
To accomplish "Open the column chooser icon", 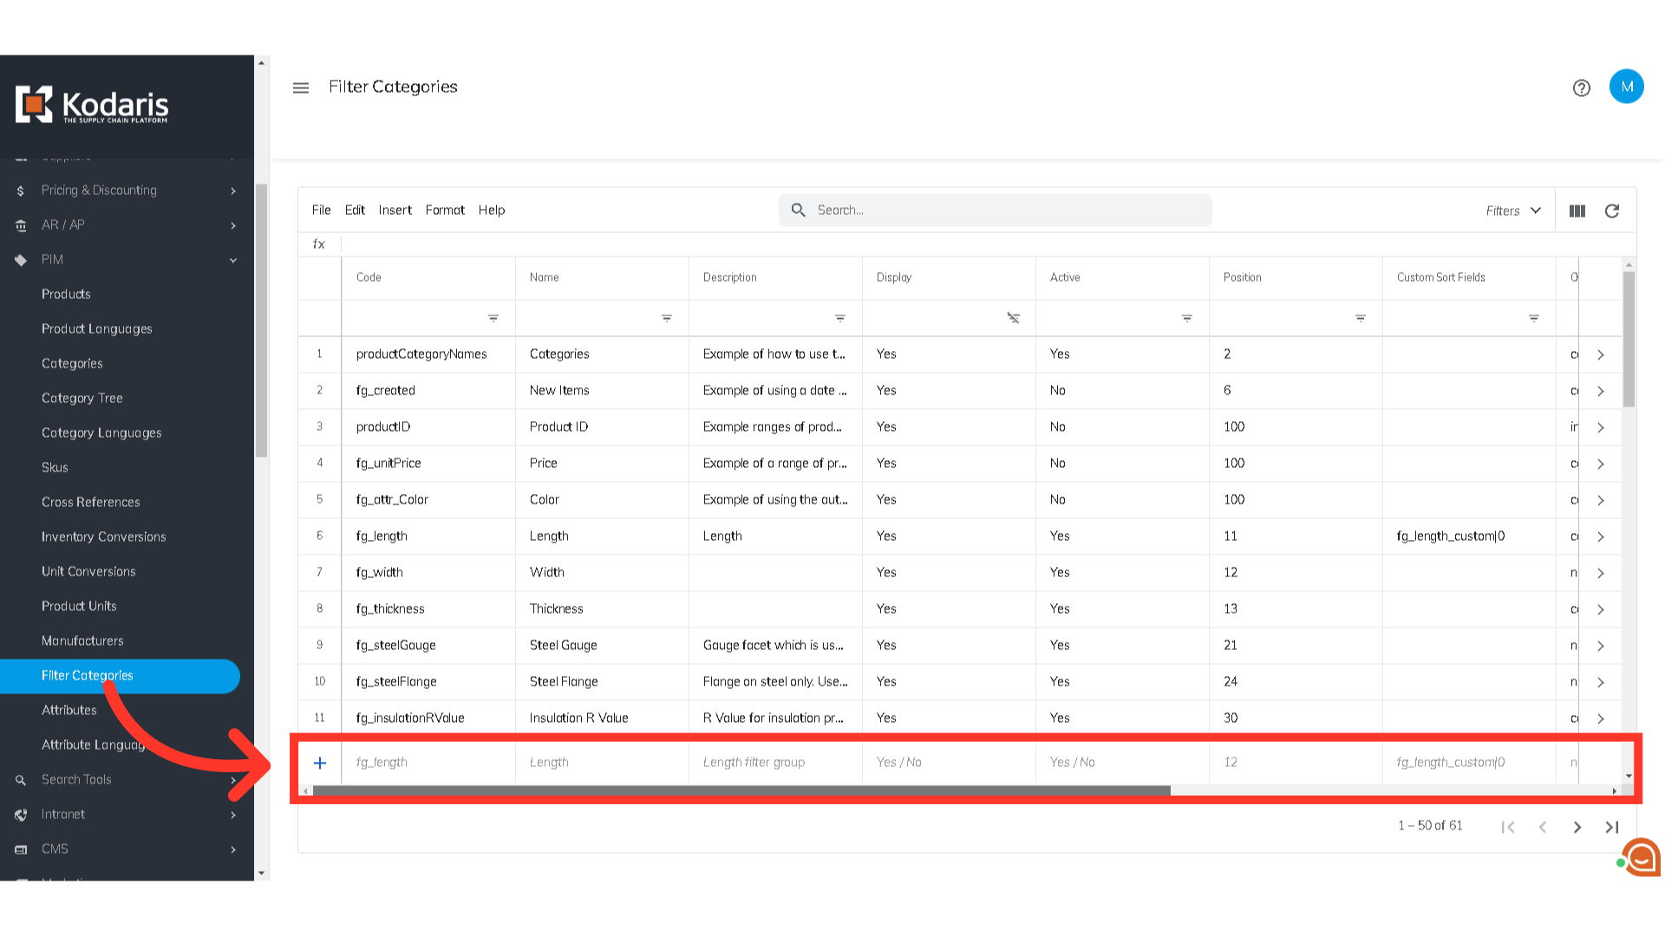I will pyautogui.click(x=1577, y=211).
